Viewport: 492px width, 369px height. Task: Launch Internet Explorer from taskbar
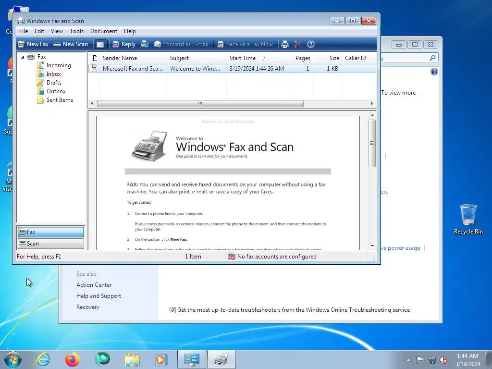[43, 359]
